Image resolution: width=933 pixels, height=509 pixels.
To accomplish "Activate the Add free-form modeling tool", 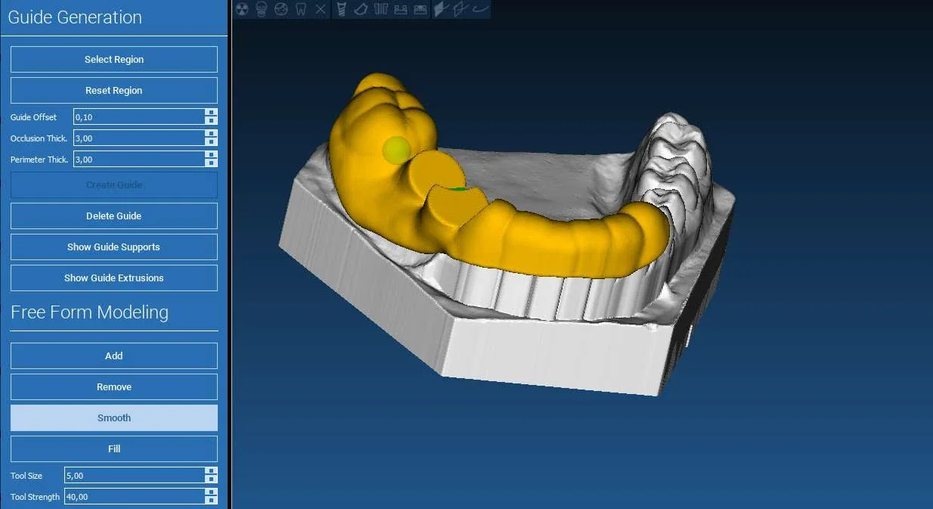I will pos(114,356).
